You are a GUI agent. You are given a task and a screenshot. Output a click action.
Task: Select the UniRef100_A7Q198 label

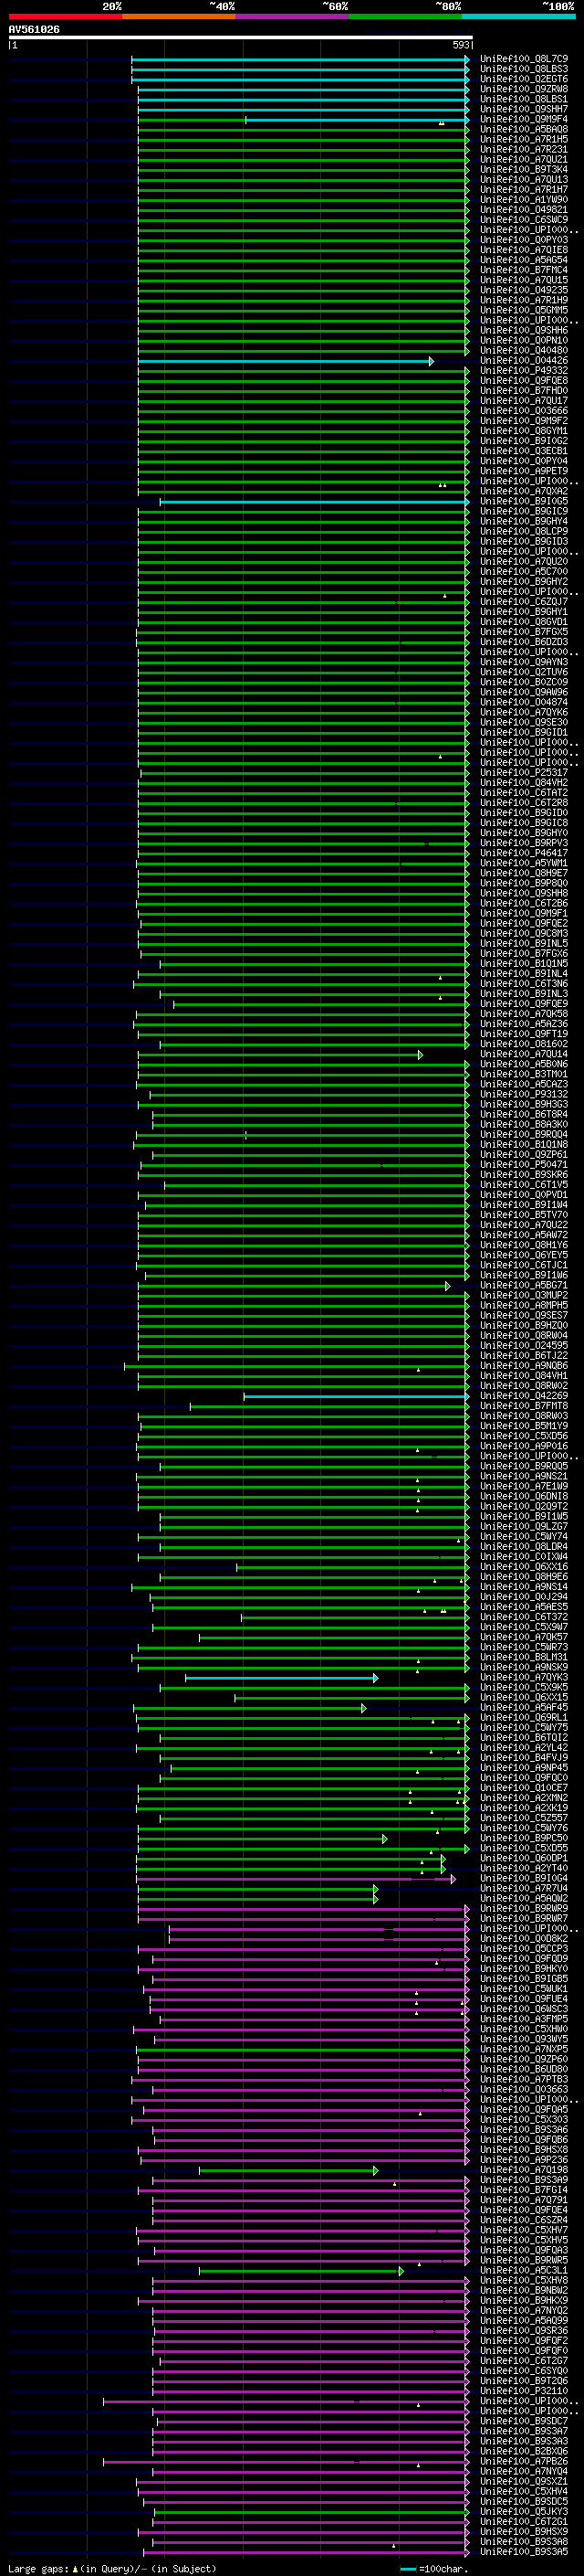point(524,2170)
